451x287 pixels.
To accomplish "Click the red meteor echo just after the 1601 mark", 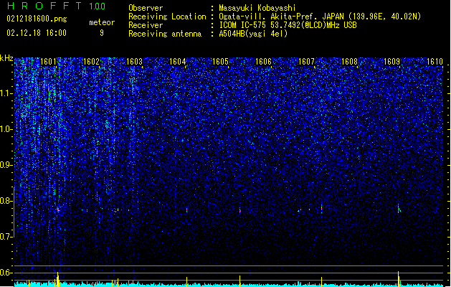I will pyautogui.click(x=58, y=210).
